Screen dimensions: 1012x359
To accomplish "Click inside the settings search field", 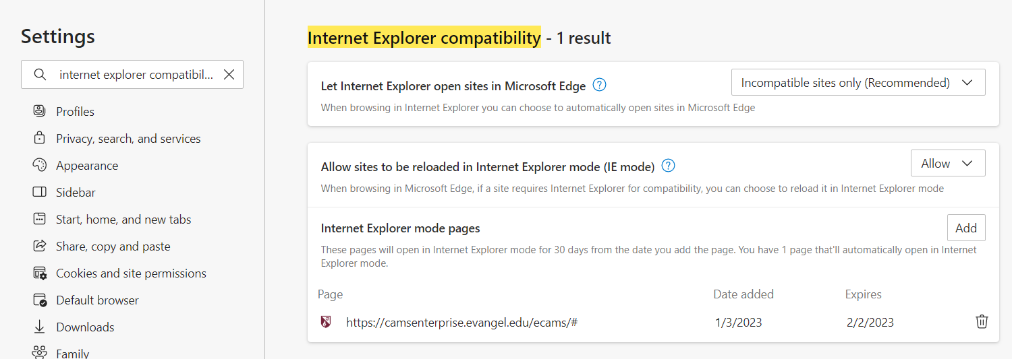I will pos(132,75).
